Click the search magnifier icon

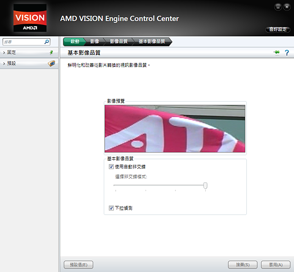click(x=46, y=42)
